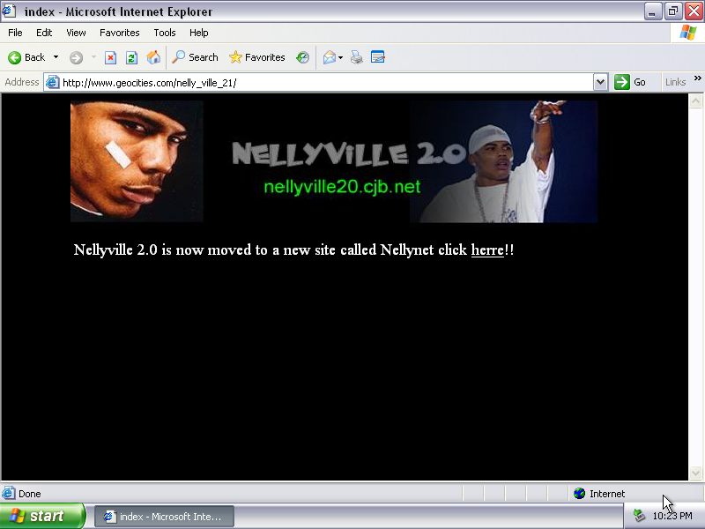
Task: Restore down the Internet Explorer window
Action: (673, 11)
